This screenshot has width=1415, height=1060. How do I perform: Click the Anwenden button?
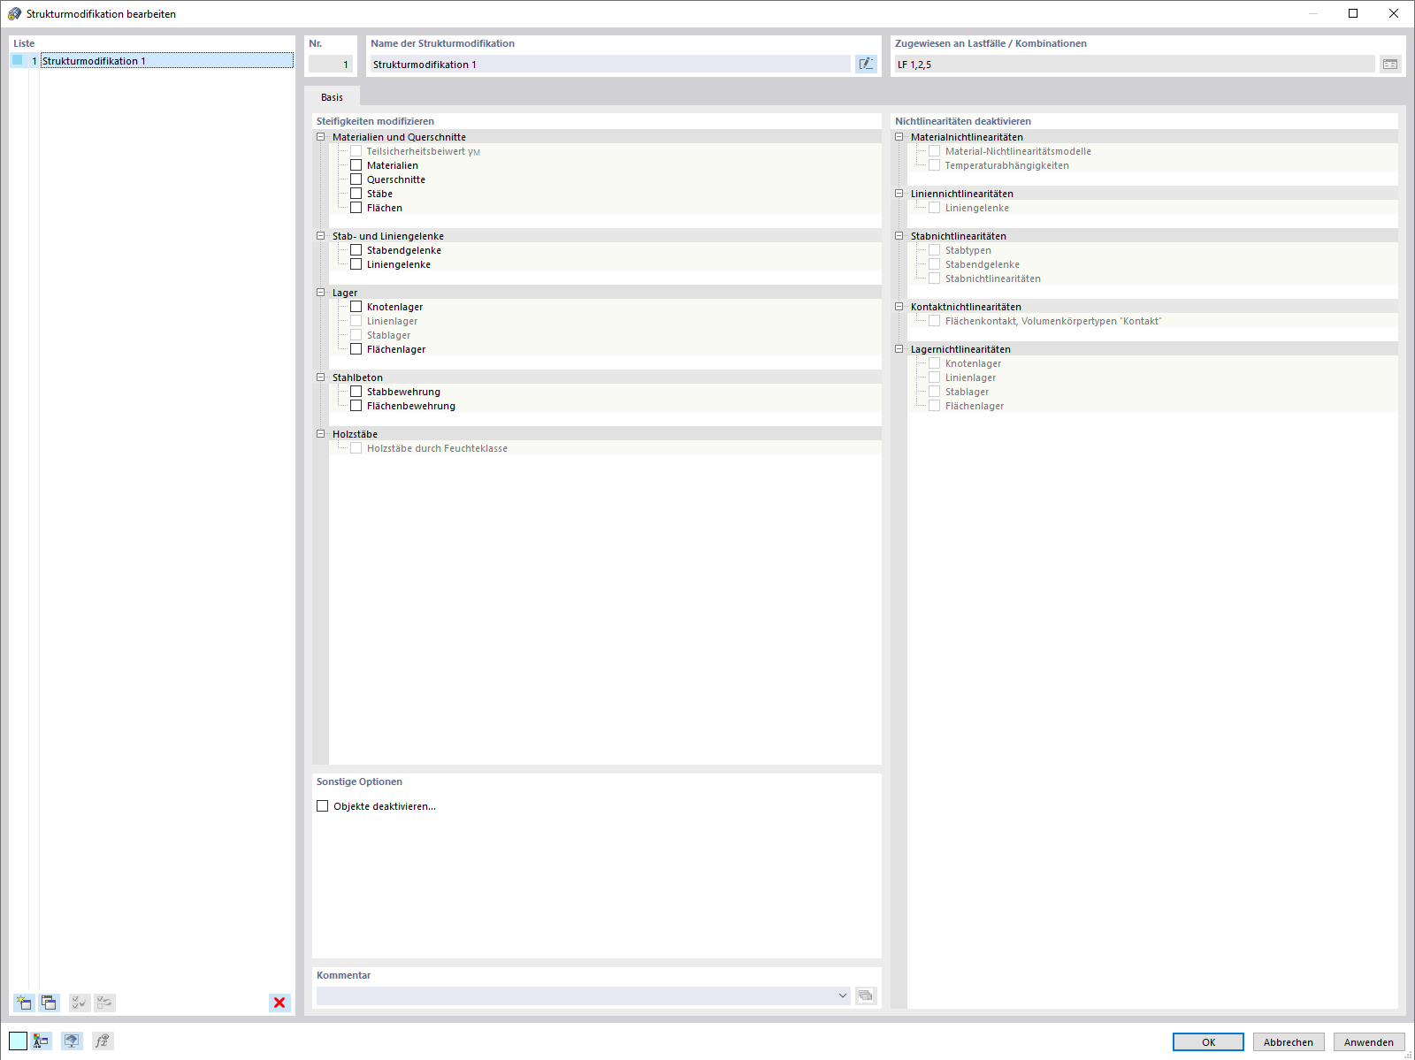click(1369, 1042)
